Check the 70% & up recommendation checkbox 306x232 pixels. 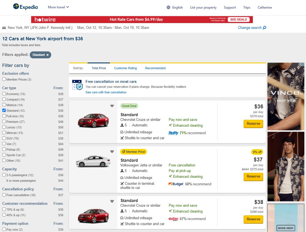click(x=4, y=209)
